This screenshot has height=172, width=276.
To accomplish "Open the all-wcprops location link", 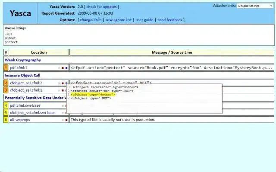I will click(20, 120).
